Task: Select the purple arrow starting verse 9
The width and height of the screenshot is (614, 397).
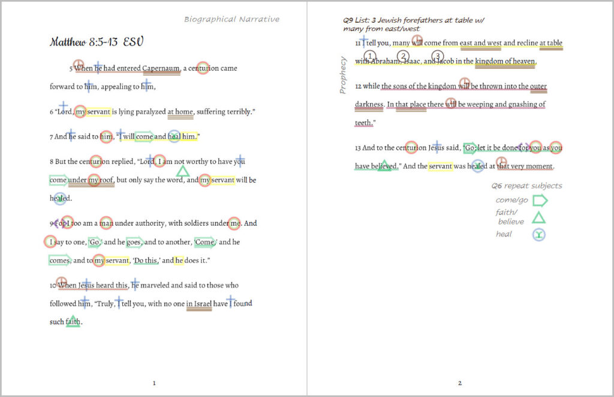Action: point(55,223)
